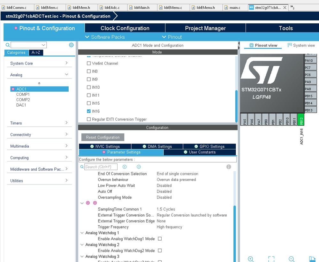Select DAC1 in the Analog list

pyautogui.click(x=21, y=105)
